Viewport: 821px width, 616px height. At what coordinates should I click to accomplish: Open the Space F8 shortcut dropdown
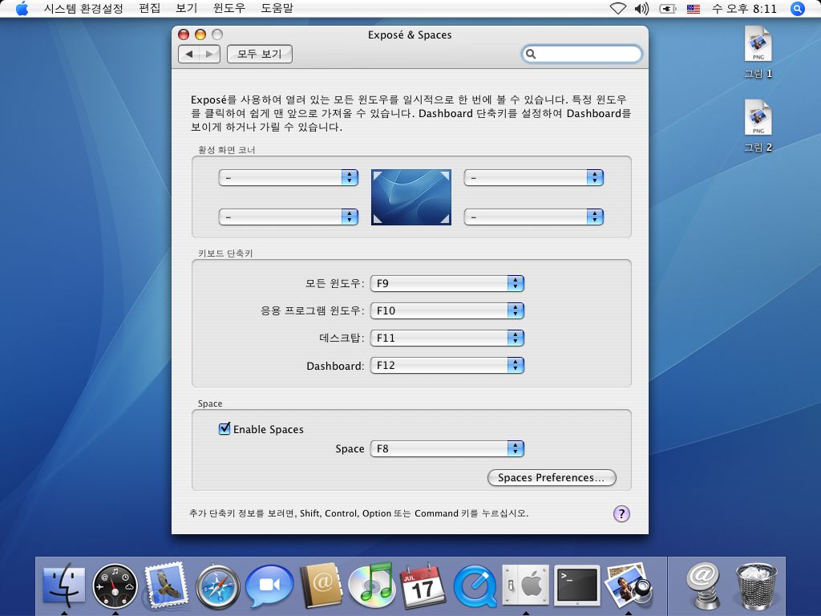447,448
